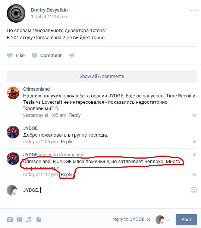Viewport: 201px width, 228px height.
Task: Reply to the Crimsonland comment
Action: click(x=75, y=115)
